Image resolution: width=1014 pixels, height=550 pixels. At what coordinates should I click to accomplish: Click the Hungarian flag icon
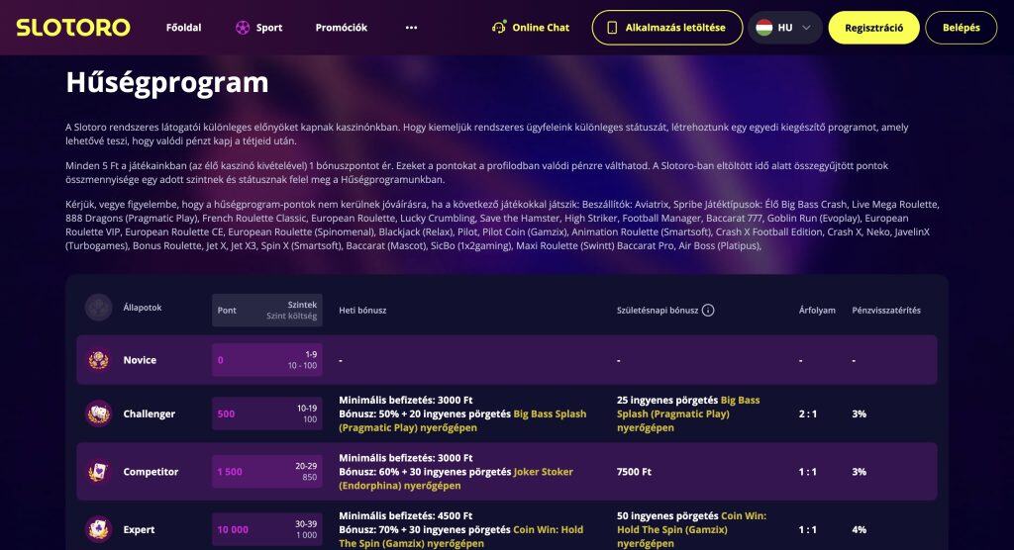pos(764,28)
